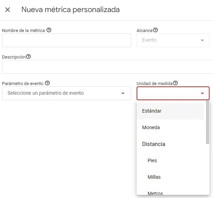213x198 pixels.
Task: Collapse the Unidad de medida dropdown
Action: click(173, 93)
